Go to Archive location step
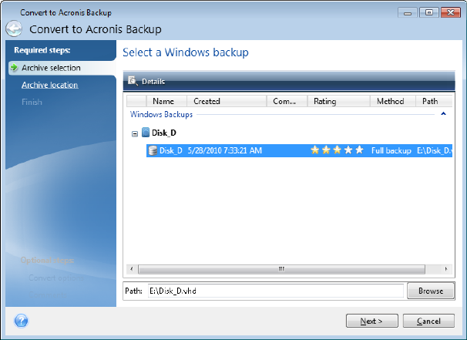 click(x=50, y=85)
